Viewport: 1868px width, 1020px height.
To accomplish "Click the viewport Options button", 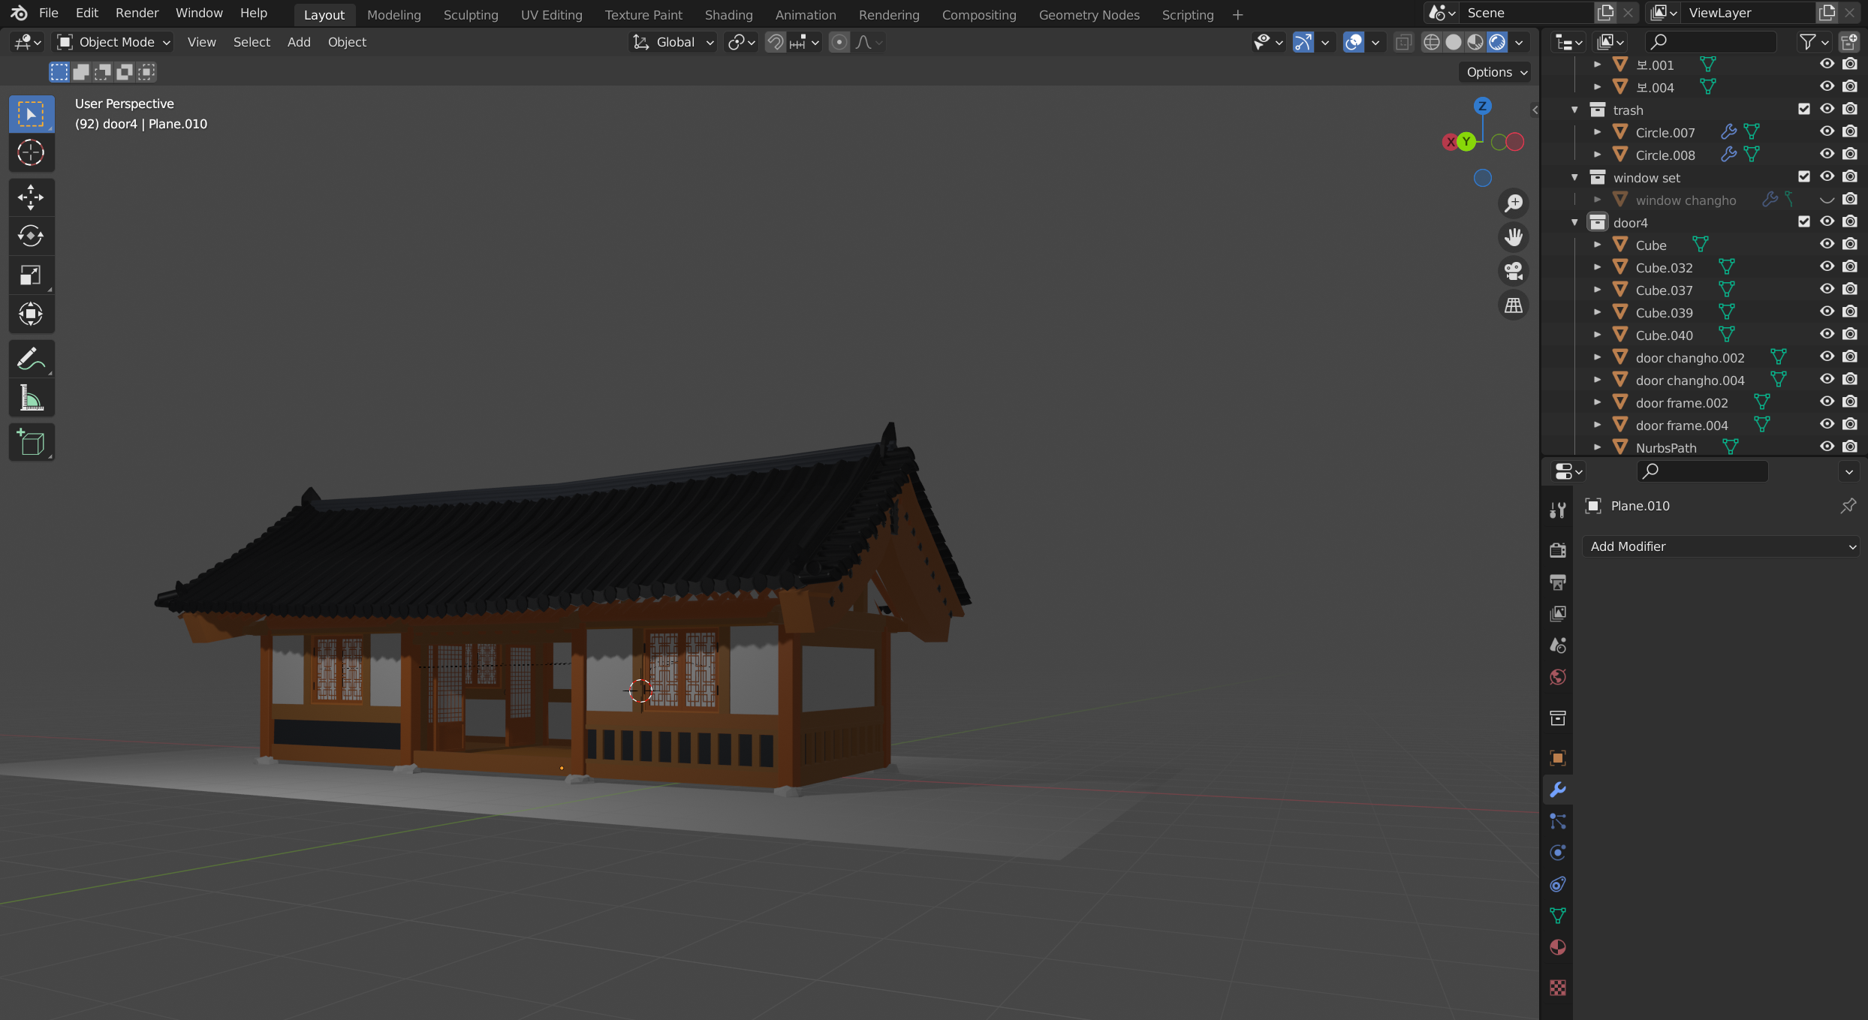I will point(1496,72).
